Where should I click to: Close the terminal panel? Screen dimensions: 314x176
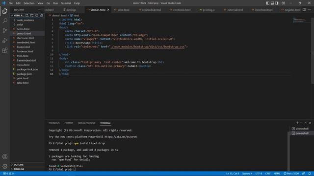pos(310,123)
